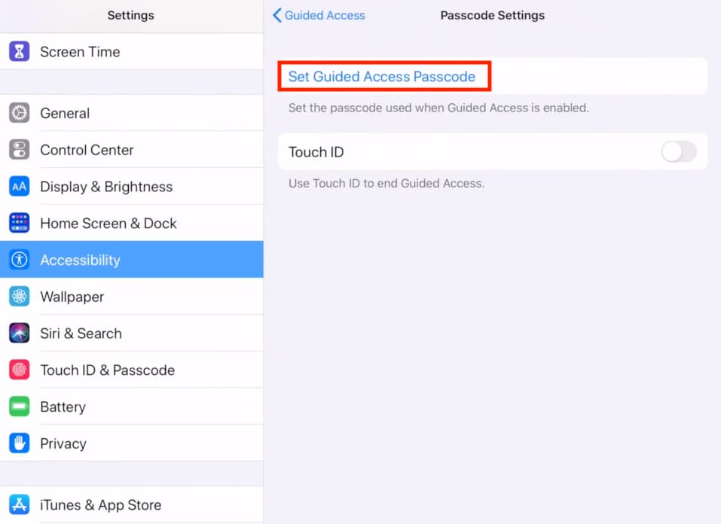Viewport: 721px width, 524px height.
Task: Tap the Touch ID fingerprint icon in sidebar
Action: 20,370
